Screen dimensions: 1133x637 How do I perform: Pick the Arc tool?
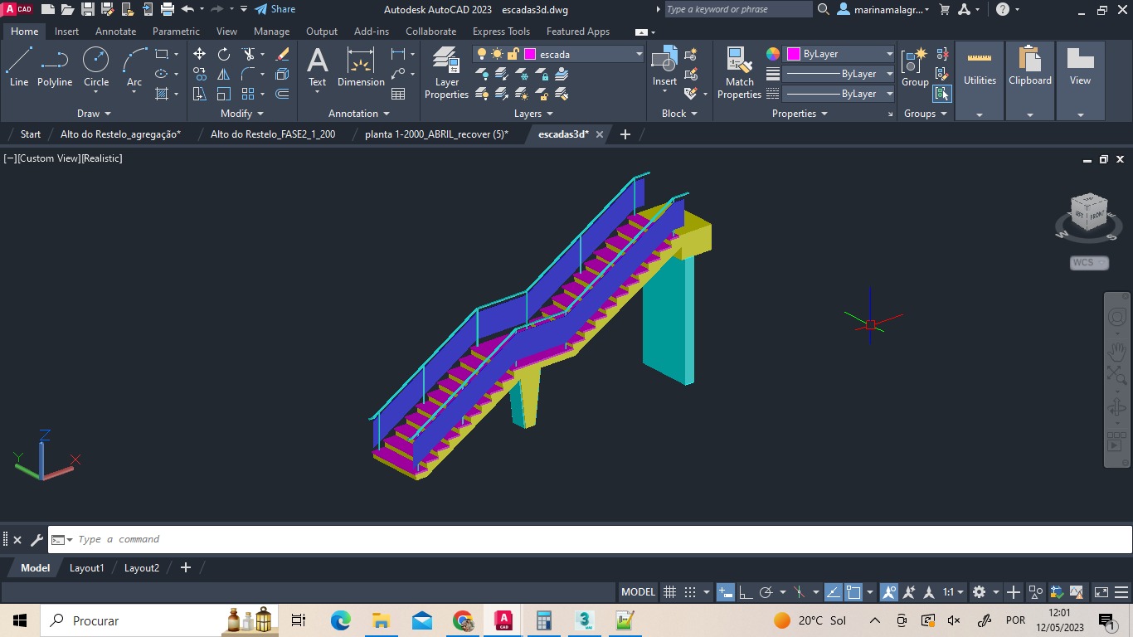coord(134,67)
